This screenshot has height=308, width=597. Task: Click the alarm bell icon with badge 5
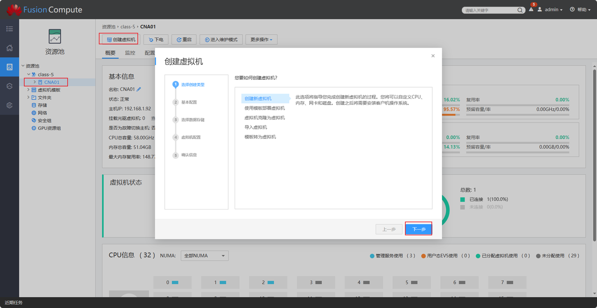pos(531,10)
